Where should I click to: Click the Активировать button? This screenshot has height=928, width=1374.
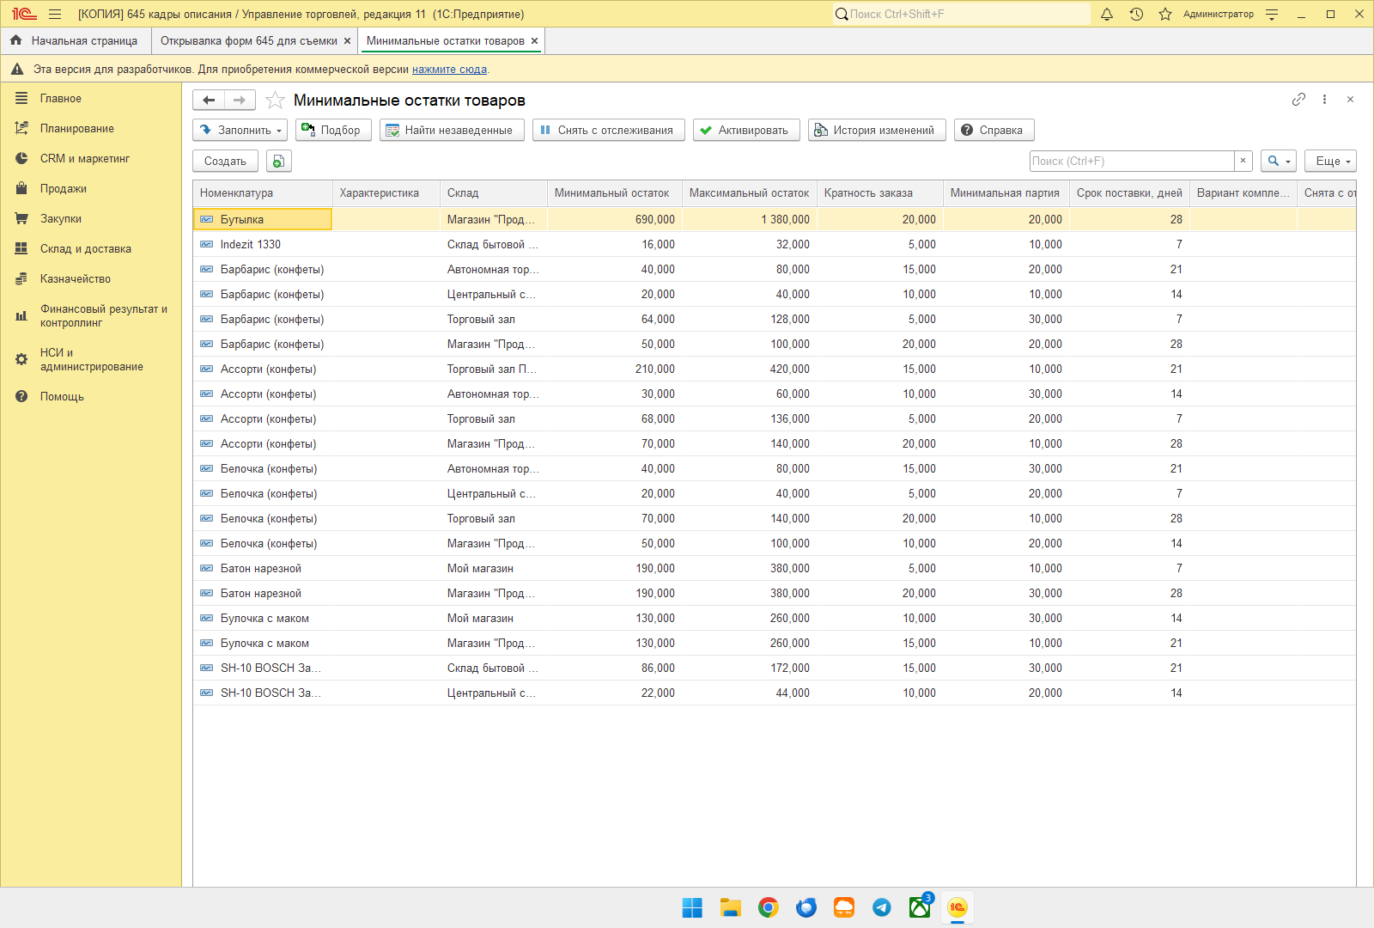pos(746,130)
